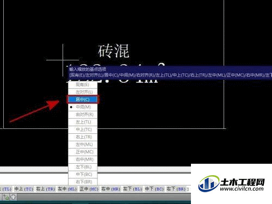Click the 输入缩放的基点选项 prompt text
Screen dimensions: 272x204
pyautogui.click(x=88, y=69)
